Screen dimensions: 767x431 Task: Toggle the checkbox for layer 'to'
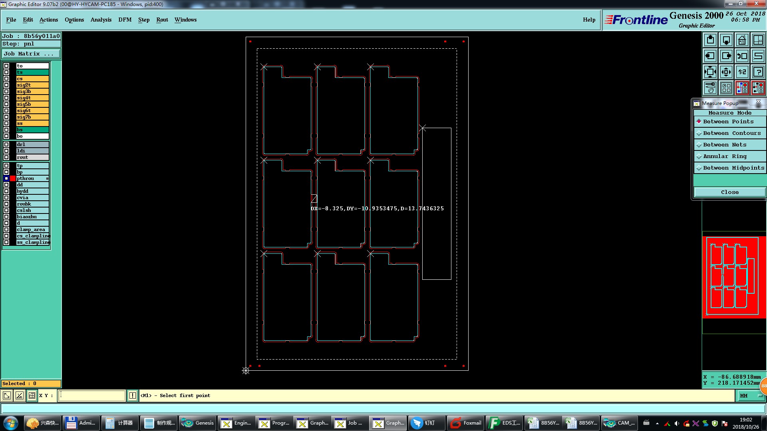(6, 66)
